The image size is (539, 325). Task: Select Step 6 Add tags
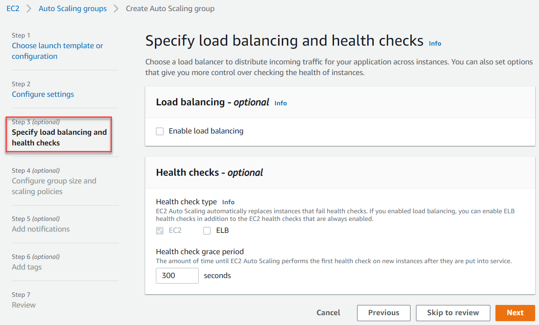[x=26, y=267]
